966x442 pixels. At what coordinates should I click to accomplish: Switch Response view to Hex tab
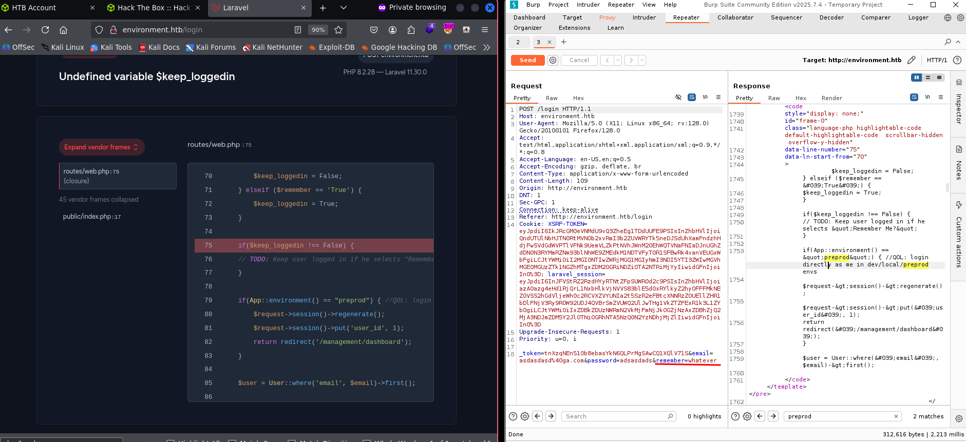click(801, 98)
